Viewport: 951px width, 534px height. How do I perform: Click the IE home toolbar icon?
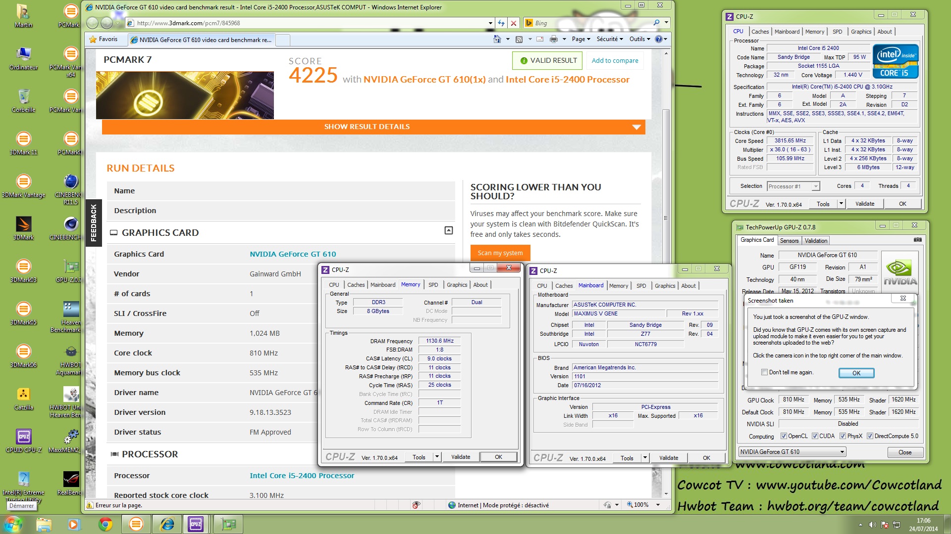click(497, 39)
